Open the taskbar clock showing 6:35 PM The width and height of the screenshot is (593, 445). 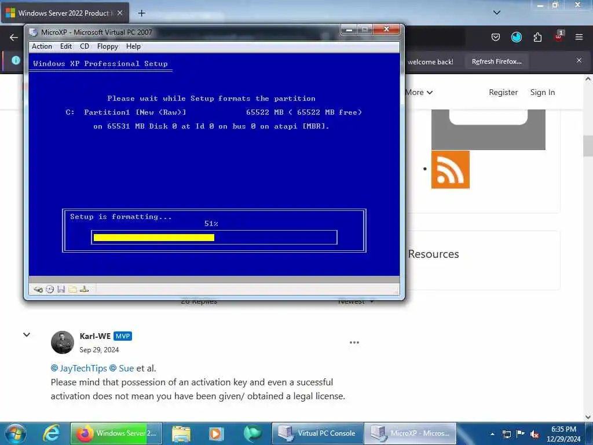(563, 434)
